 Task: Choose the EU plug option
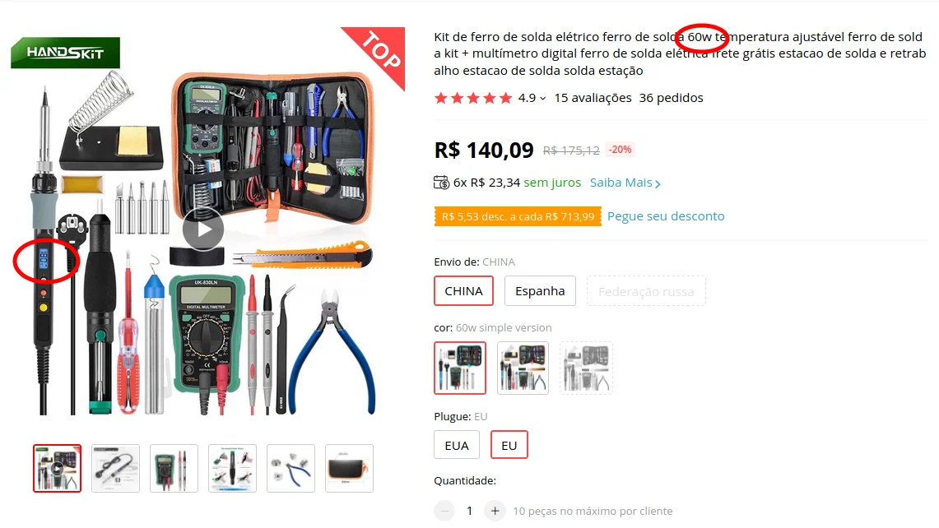pos(509,445)
